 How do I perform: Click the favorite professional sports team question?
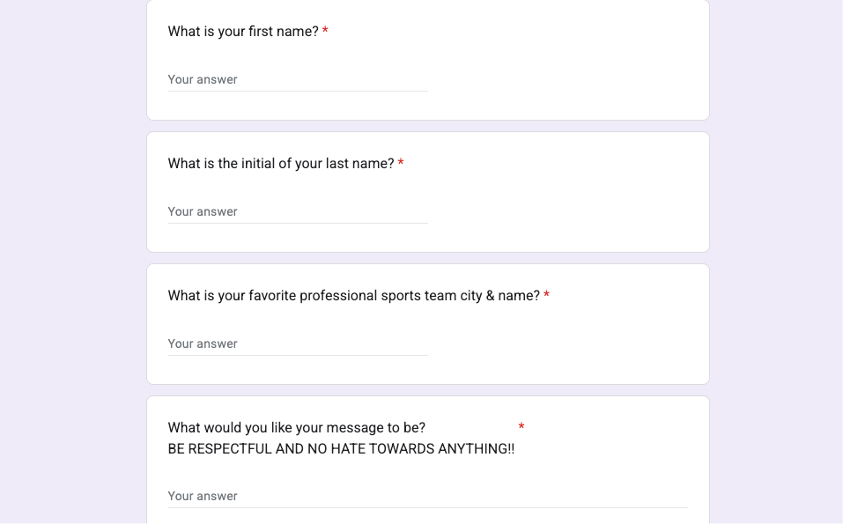352,296
